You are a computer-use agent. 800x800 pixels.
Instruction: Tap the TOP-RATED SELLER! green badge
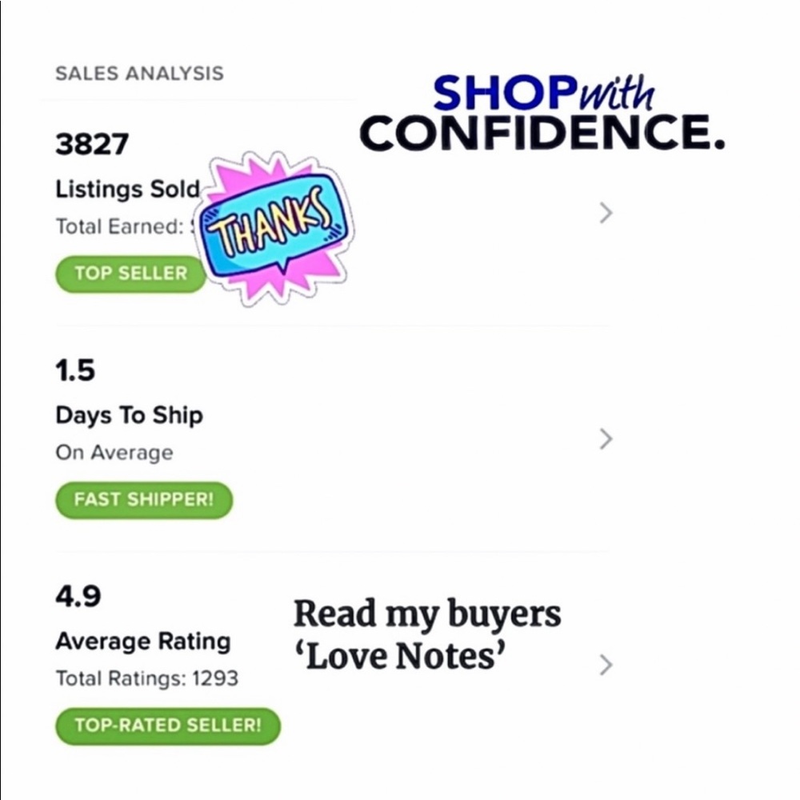168,726
